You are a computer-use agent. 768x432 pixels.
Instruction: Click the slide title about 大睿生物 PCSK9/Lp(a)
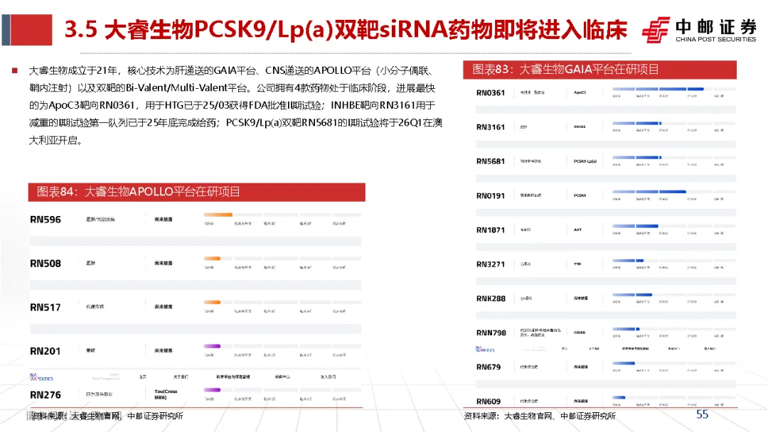pos(346,30)
